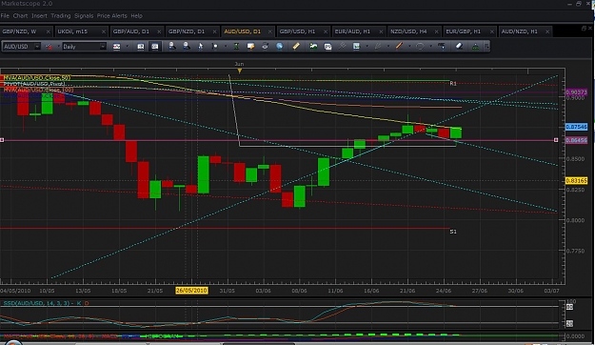Click the yellow 0.83165 price label

576,180
